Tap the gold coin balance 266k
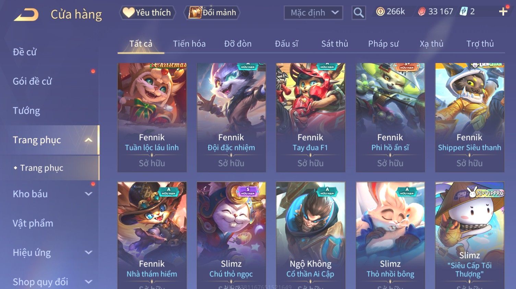This screenshot has height=289, width=516. pyautogui.click(x=390, y=12)
